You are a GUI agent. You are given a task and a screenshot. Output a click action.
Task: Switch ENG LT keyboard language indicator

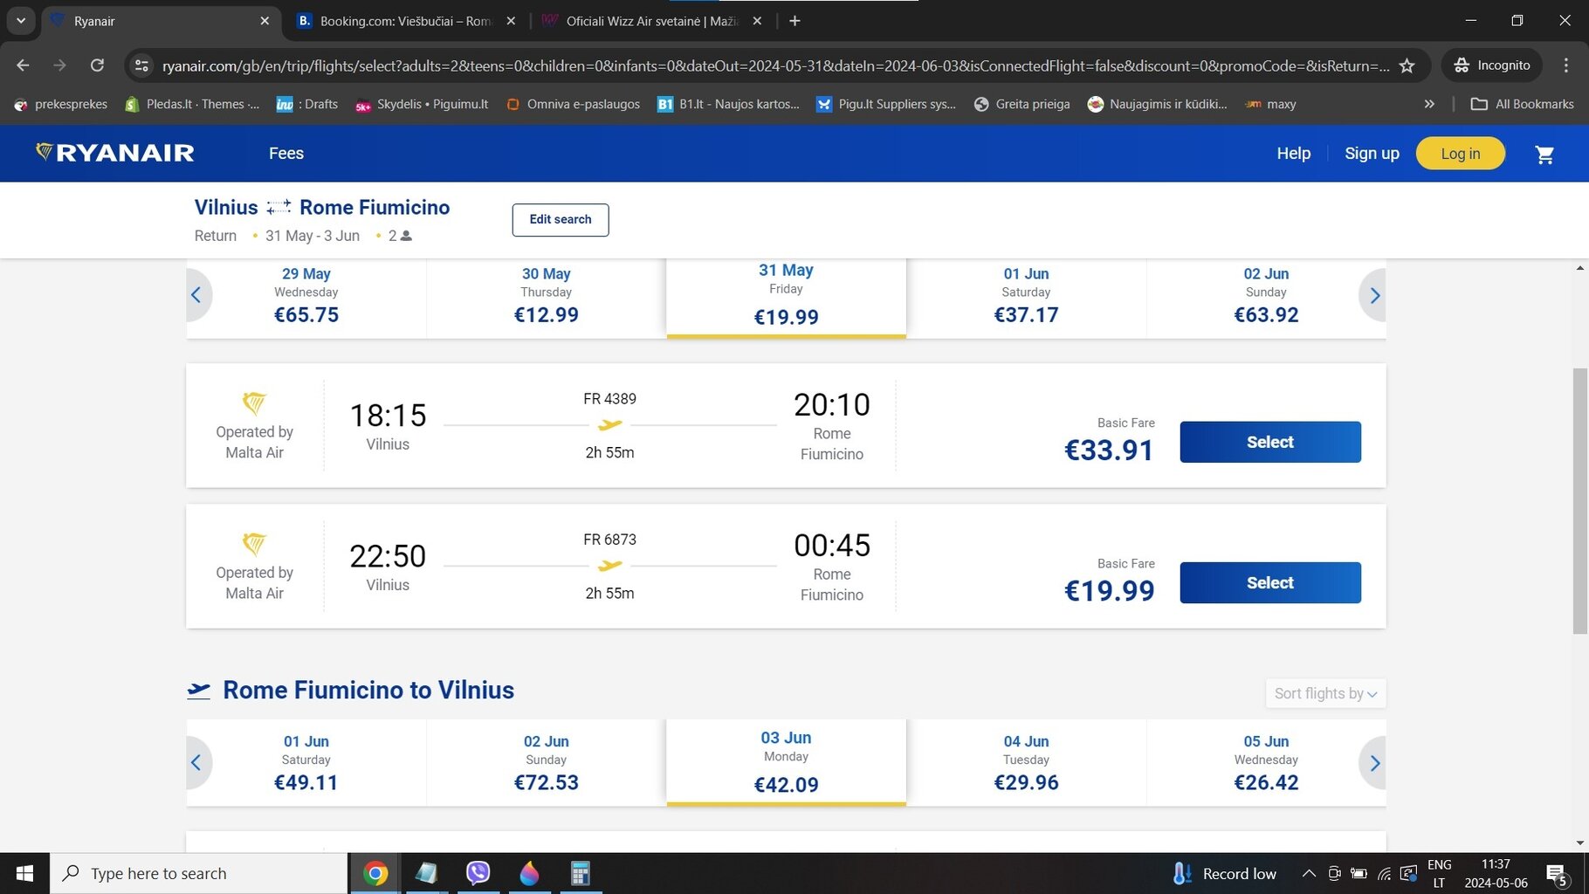pyautogui.click(x=1439, y=873)
